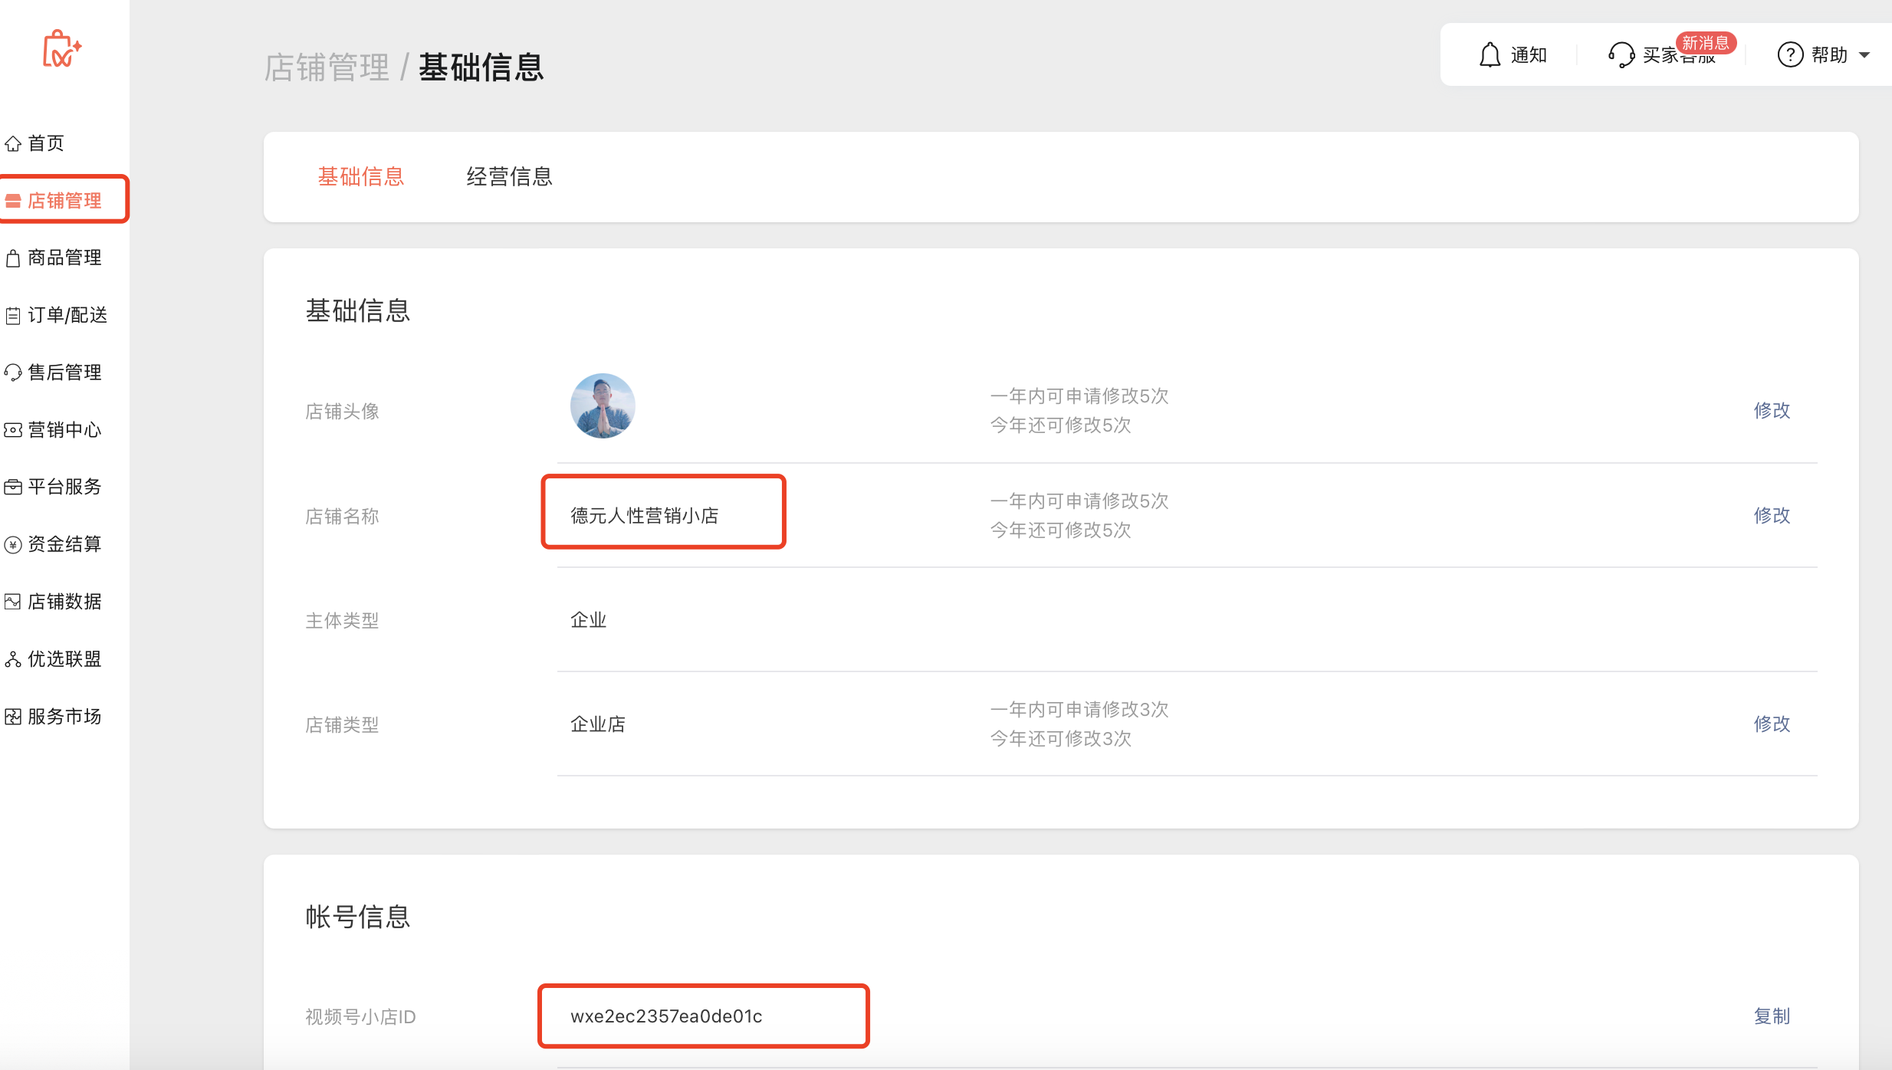Screen dimensions: 1892x1070
Task: Click 修改 link for 店铺头像
Action: tap(1772, 410)
